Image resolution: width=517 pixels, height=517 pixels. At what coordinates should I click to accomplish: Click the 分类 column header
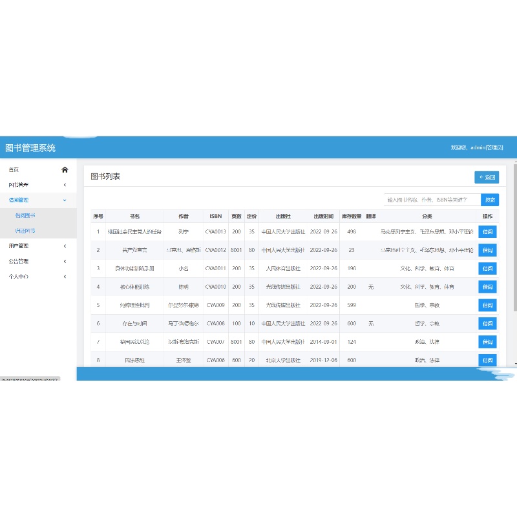(x=427, y=216)
